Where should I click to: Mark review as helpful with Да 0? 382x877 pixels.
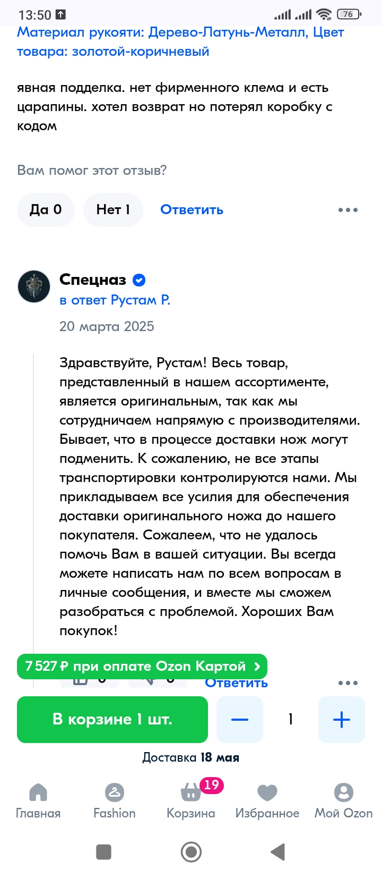pos(46,210)
